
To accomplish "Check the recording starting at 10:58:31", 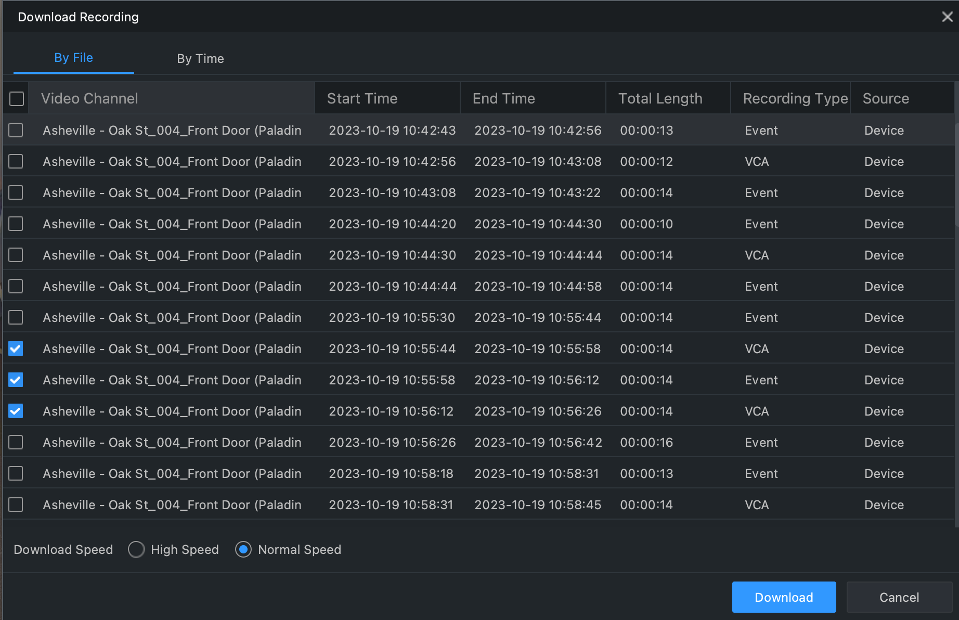I will (16, 505).
